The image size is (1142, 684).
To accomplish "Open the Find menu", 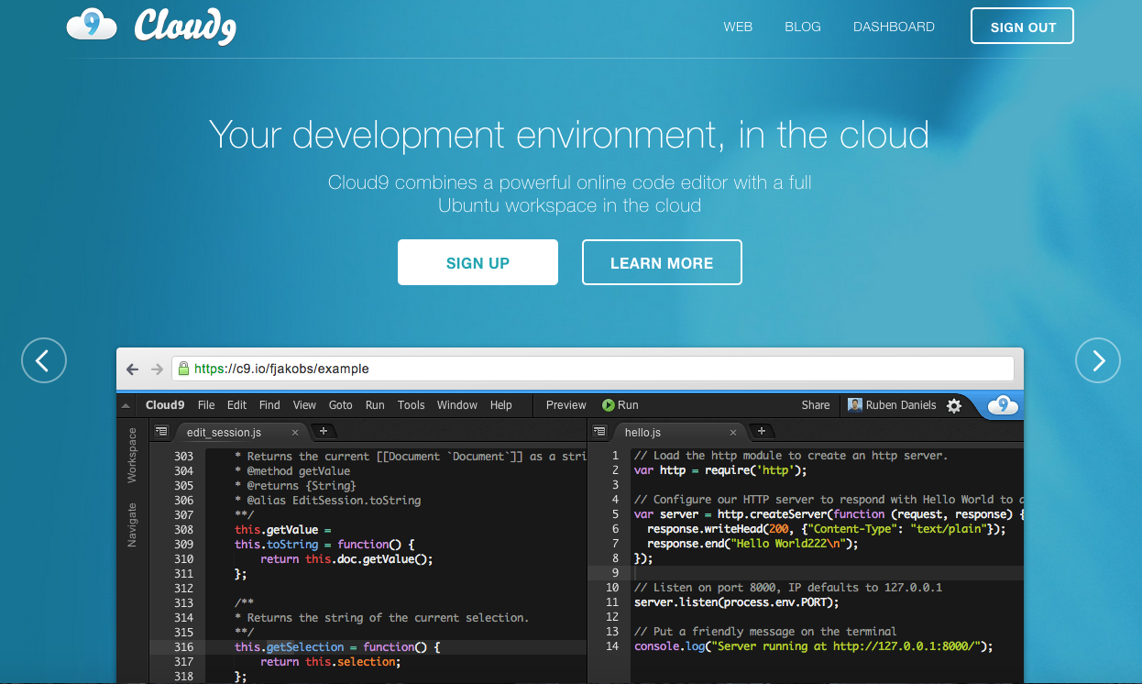I will [x=269, y=405].
